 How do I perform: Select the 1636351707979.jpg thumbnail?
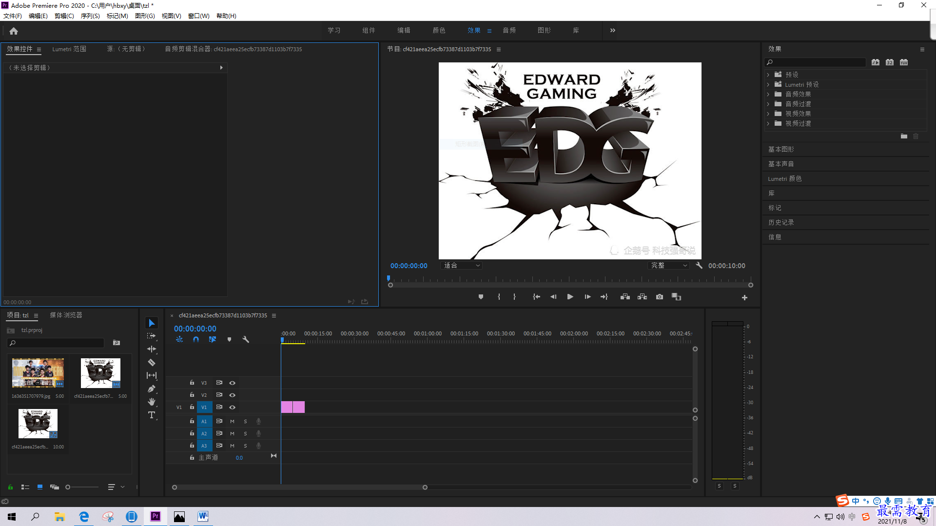[x=38, y=373]
